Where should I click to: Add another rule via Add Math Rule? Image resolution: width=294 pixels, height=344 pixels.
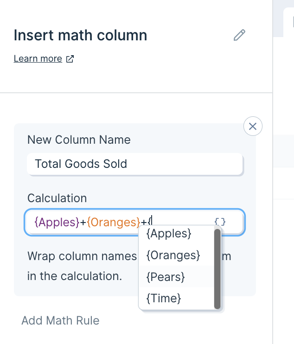click(60, 320)
